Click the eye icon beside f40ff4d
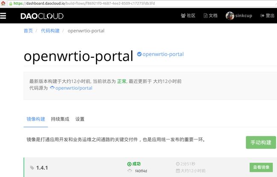The image size is (277, 177). [130, 171]
